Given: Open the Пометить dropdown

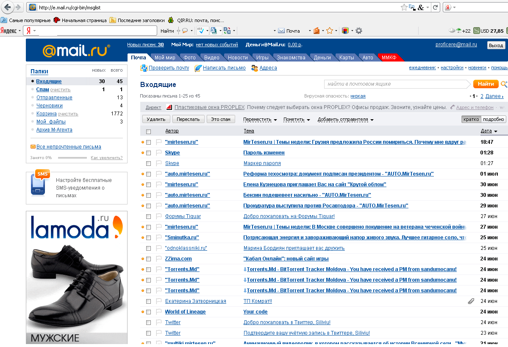Looking at the screenshot, I should point(297,119).
